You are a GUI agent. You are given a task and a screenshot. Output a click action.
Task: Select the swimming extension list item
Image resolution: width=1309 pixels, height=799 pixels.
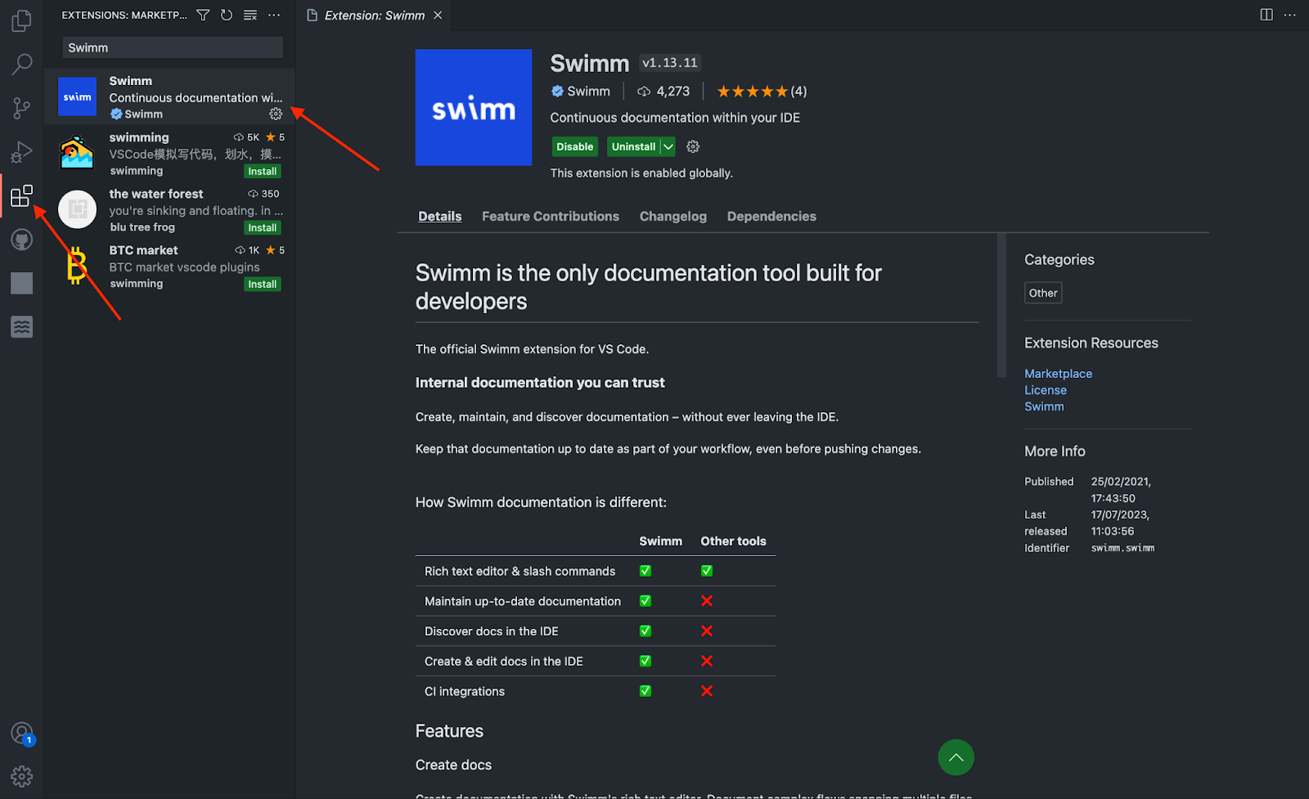click(x=169, y=153)
